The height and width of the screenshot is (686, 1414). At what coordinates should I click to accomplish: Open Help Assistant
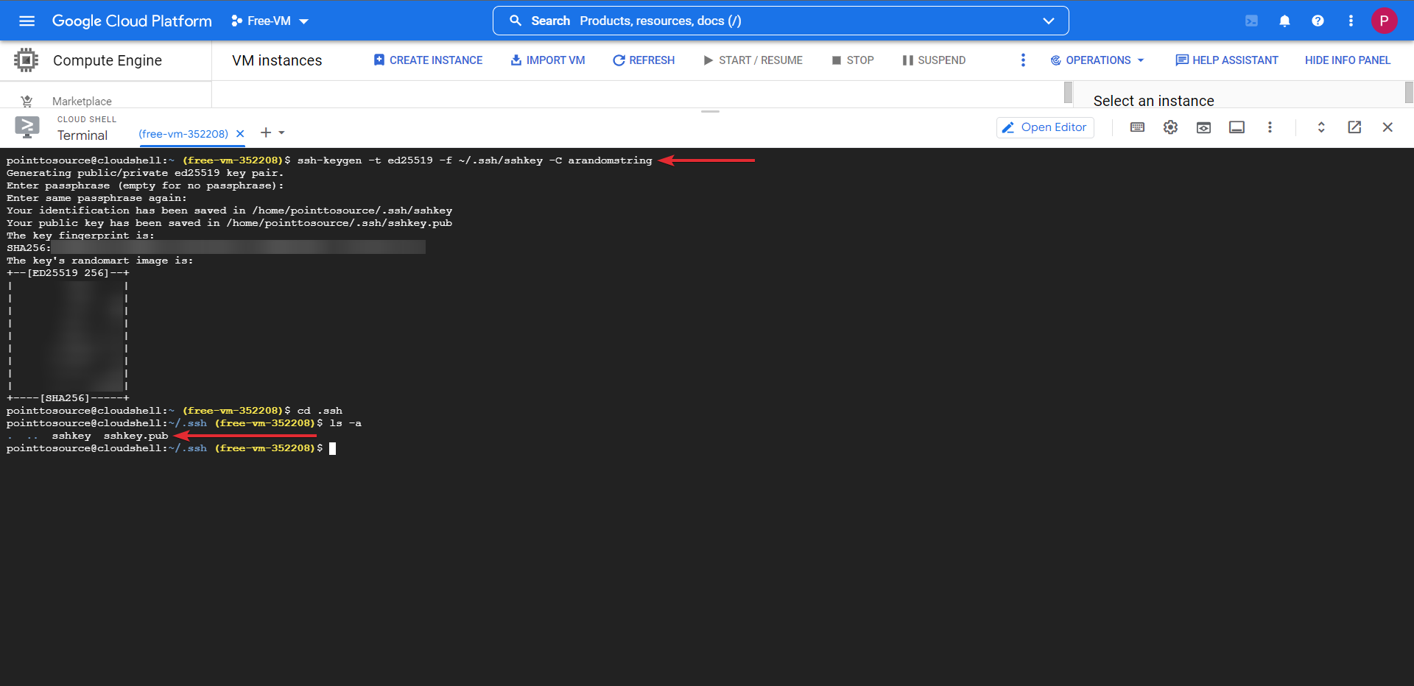(x=1227, y=60)
